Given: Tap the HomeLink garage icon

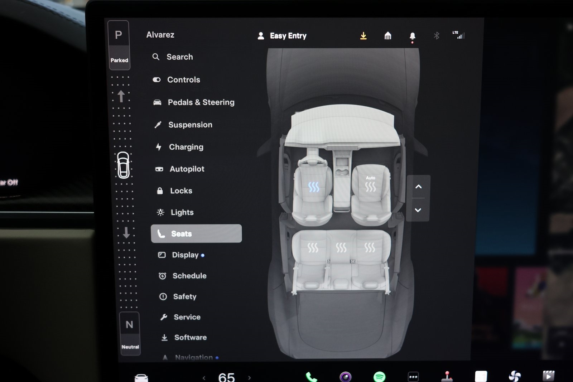Looking at the screenshot, I should pyautogui.click(x=388, y=36).
